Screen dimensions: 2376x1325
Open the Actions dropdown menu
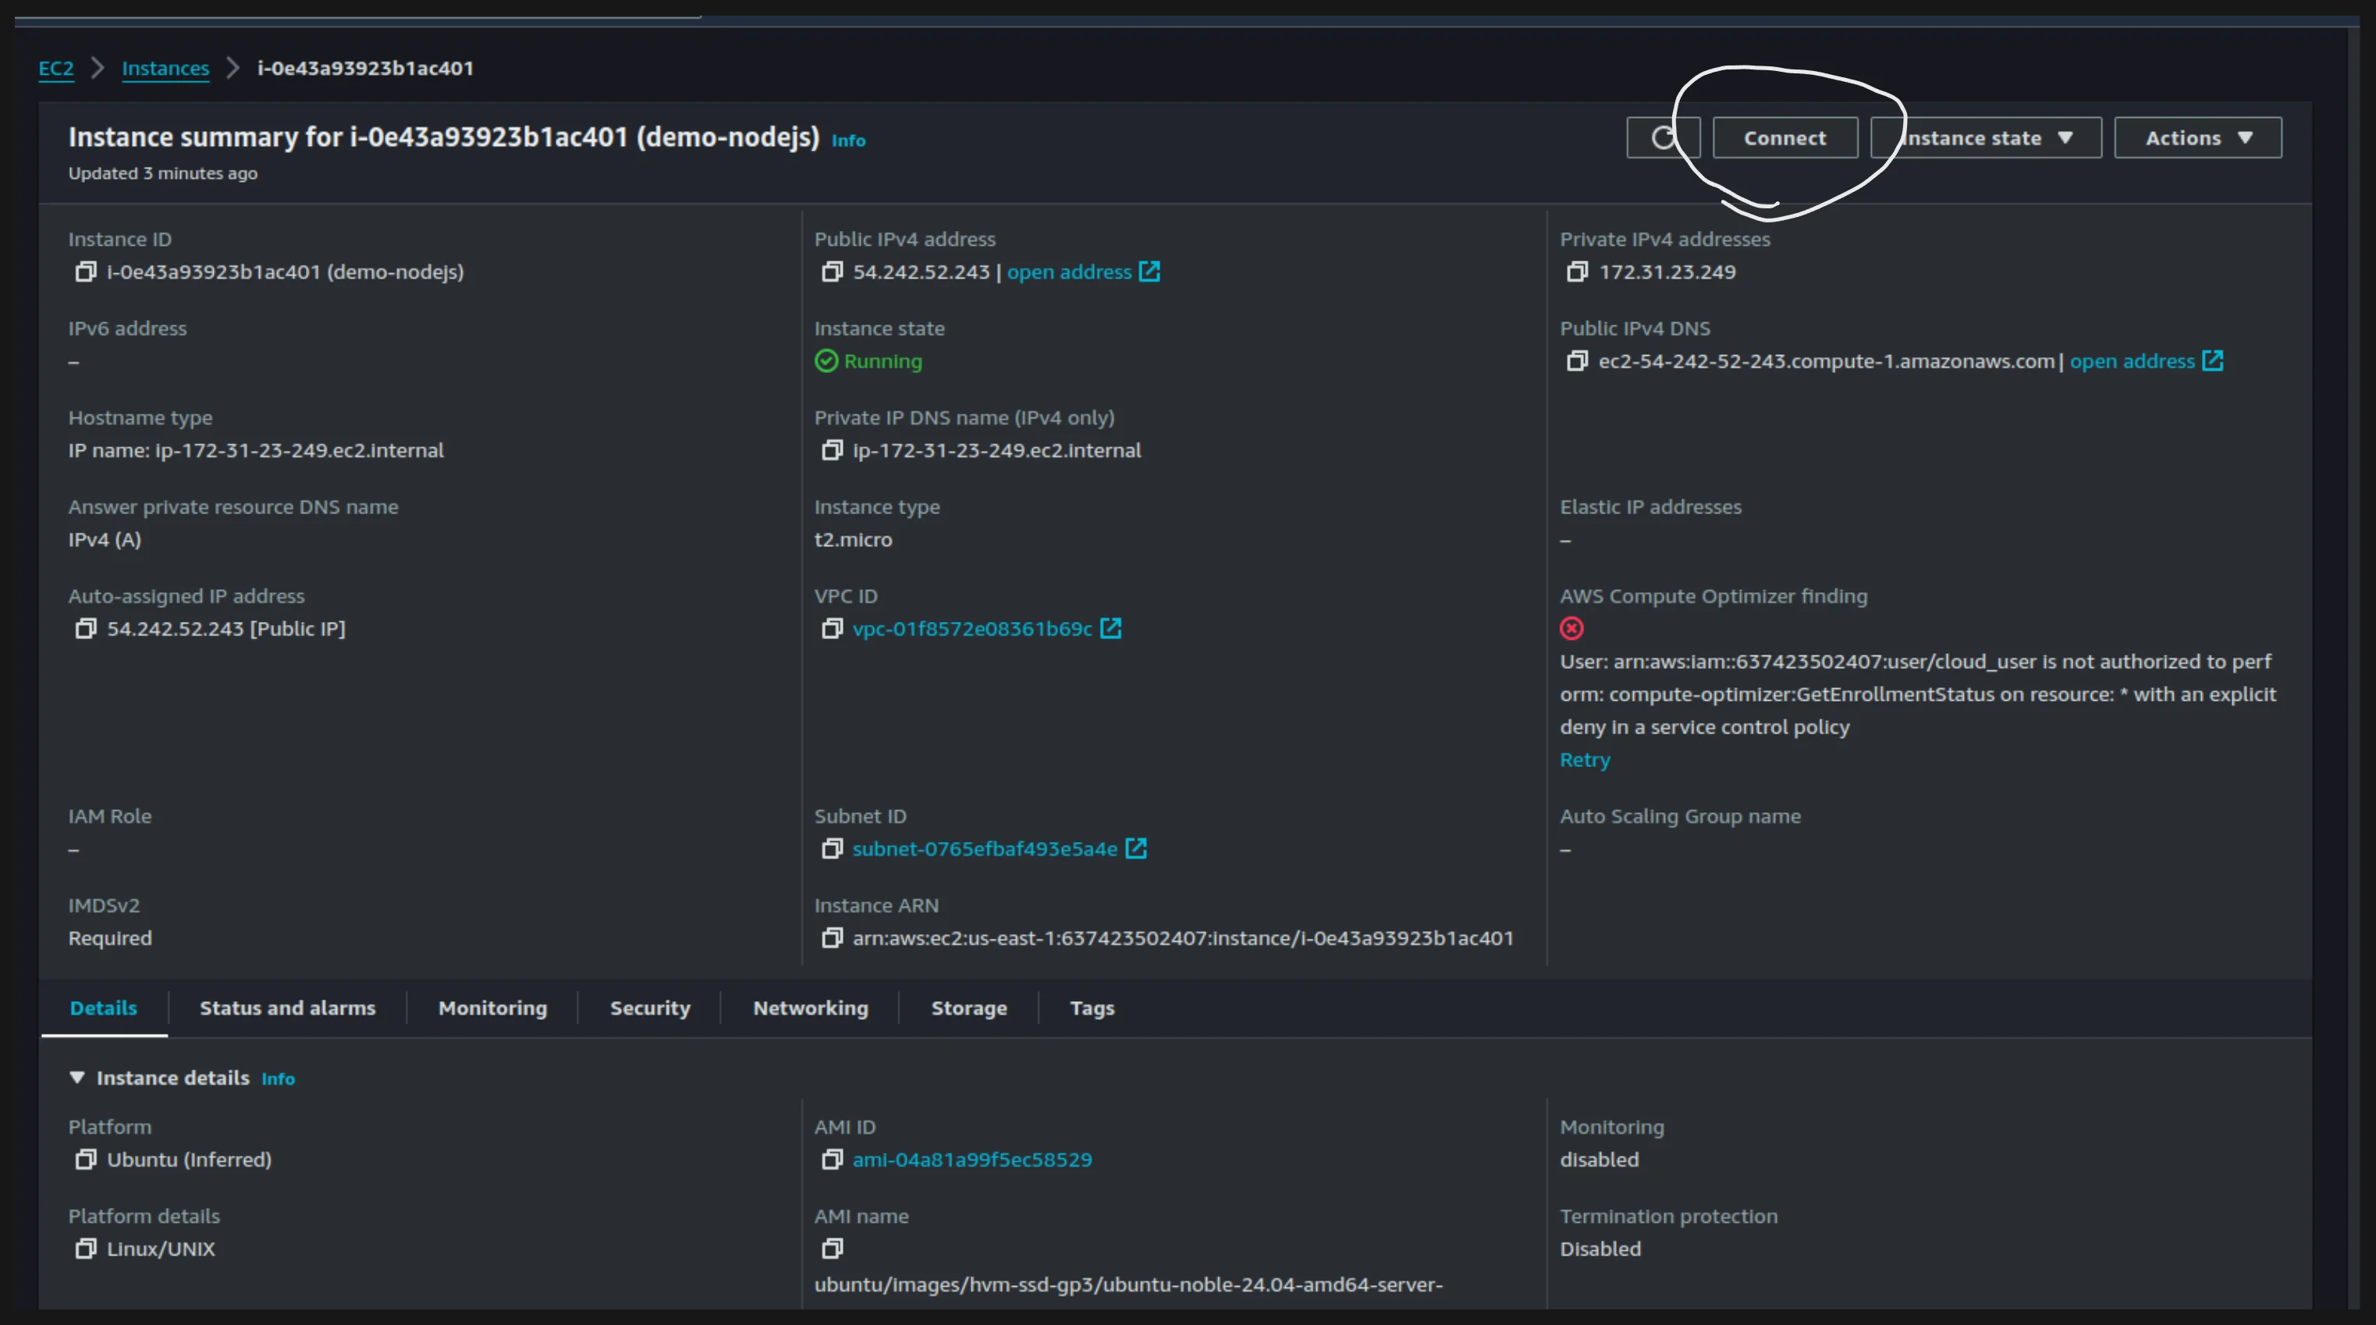(2197, 137)
